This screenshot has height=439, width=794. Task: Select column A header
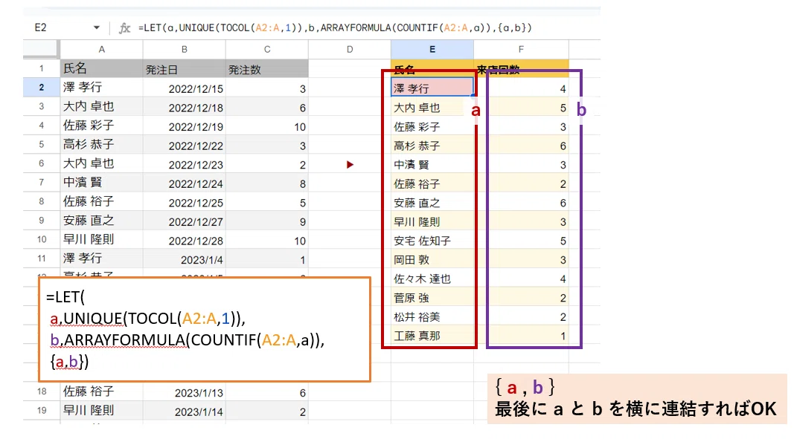101,50
